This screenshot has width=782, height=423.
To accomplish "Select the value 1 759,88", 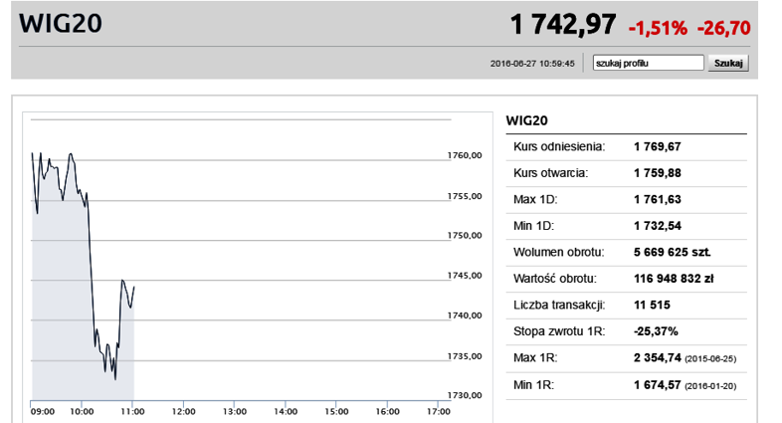I will coord(658,173).
